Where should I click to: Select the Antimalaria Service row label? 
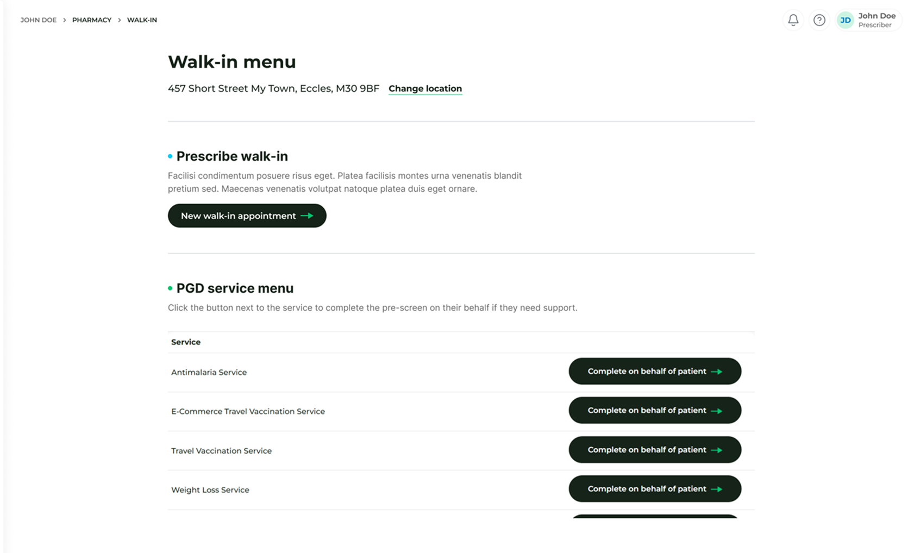coord(209,372)
